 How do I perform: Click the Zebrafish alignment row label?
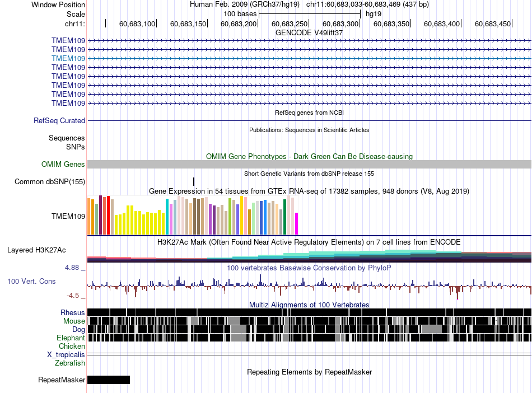click(69, 363)
